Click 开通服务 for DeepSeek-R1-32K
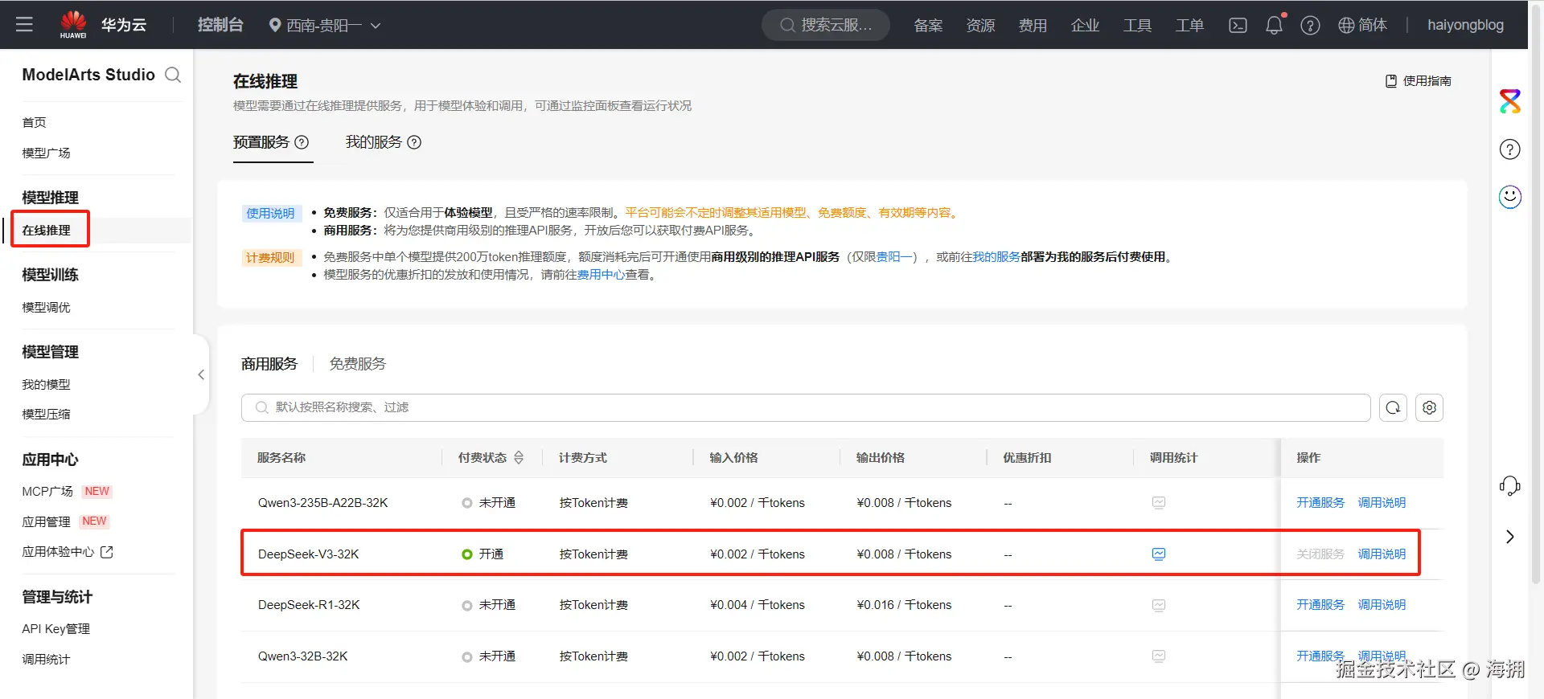Image resolution: width=1544 pixels, height=699 pixels. pyautogui.click(x=1320, y=605)
